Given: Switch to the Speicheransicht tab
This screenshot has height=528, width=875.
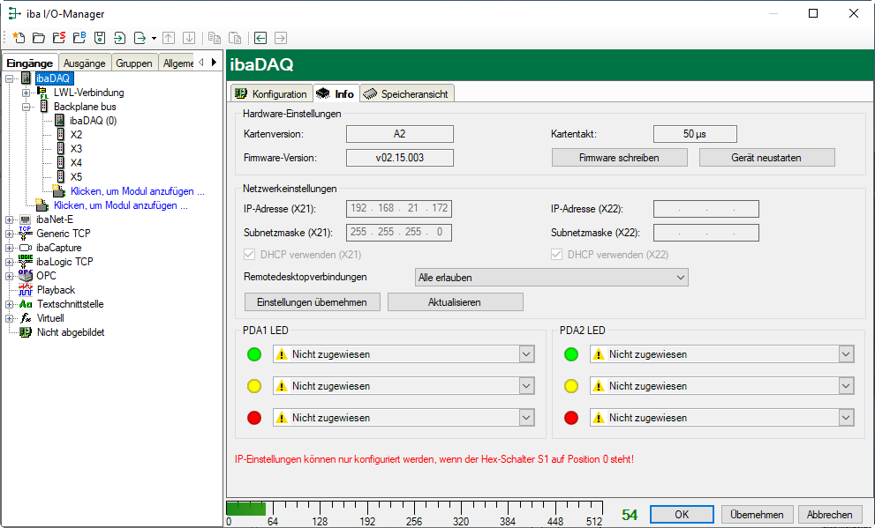Looking at the screenshot, I should [x=406, y=94].
